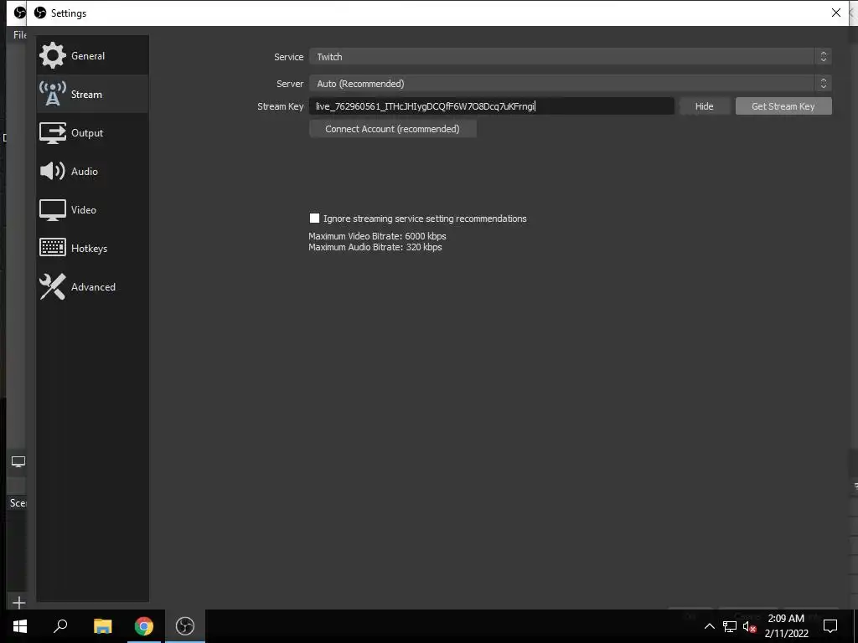Switch to the Audio settings tab label

[x=85, y=171]
